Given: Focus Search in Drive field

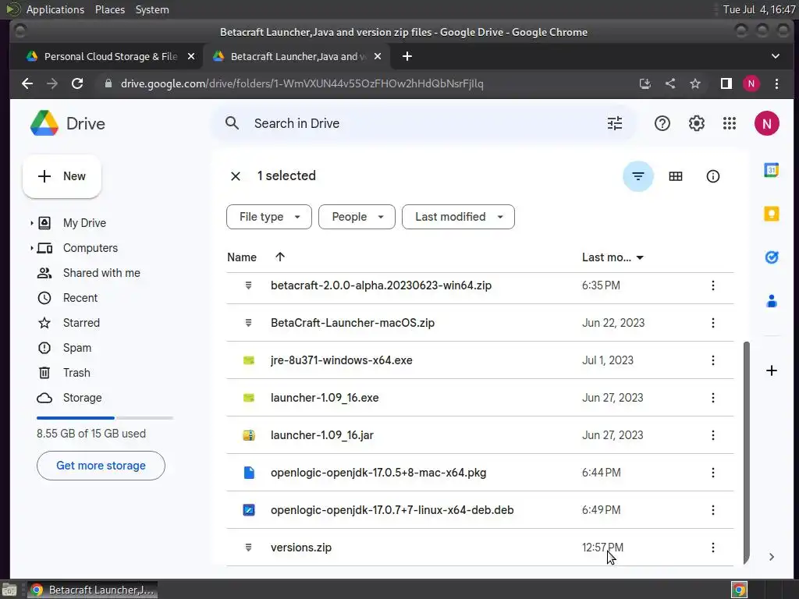Looking at the screenshot, I should click(x=424, y=123).
